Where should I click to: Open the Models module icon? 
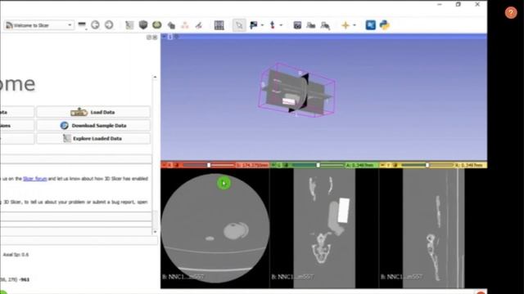click(x=157, y=25)
